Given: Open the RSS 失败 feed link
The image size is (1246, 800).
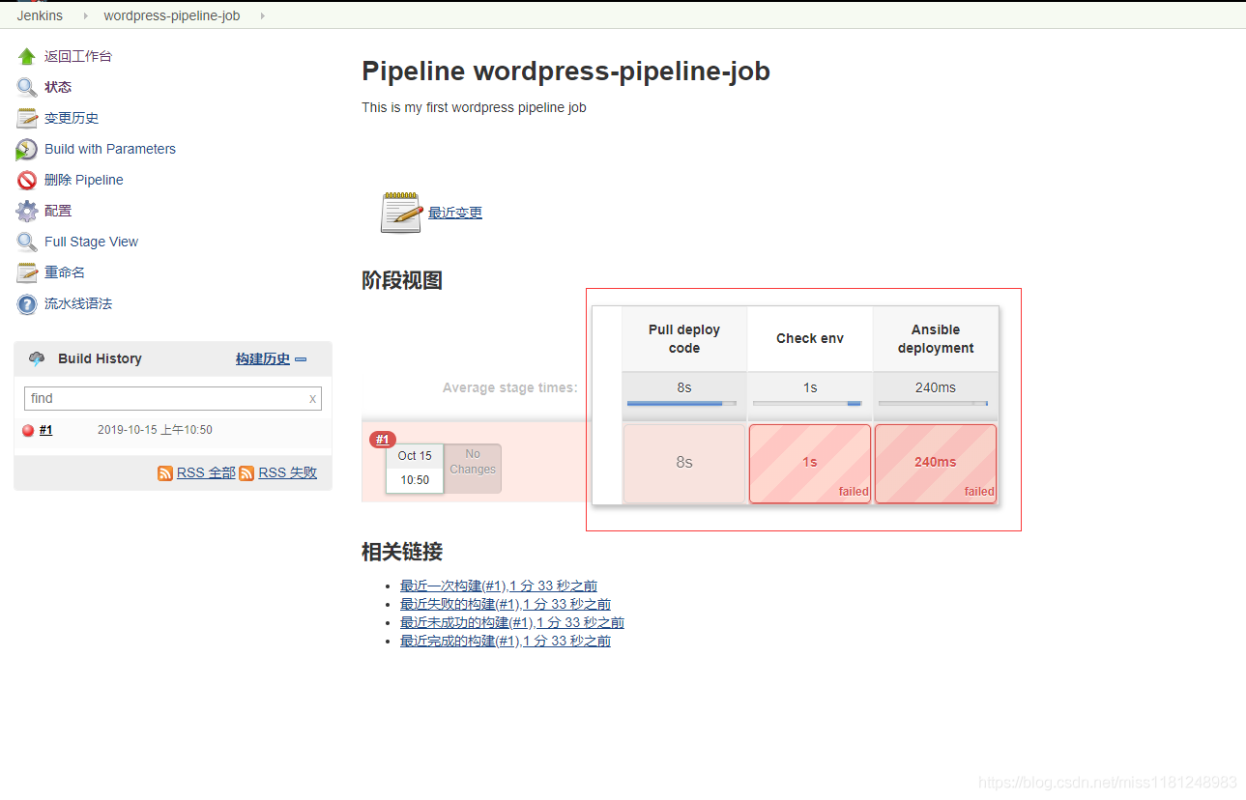Looking at the screenshot, I should [x=288, y=472].
